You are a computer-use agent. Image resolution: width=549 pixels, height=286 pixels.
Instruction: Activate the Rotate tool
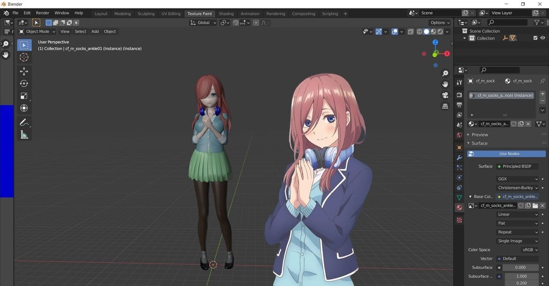tap(24, 84)
